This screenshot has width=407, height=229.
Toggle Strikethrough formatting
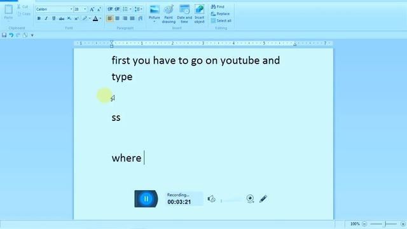61,18
